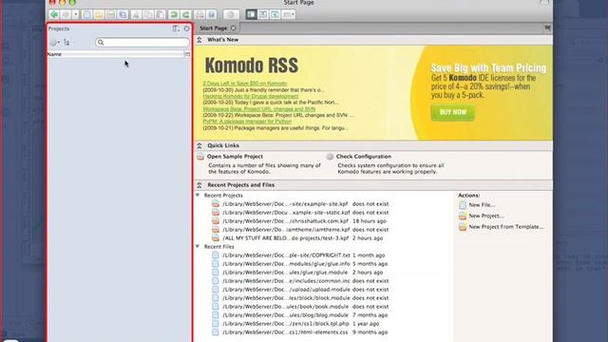Screen dimensions: 608x342
Task: Click the Copy toolbar icon
Action: click(148, 15)
